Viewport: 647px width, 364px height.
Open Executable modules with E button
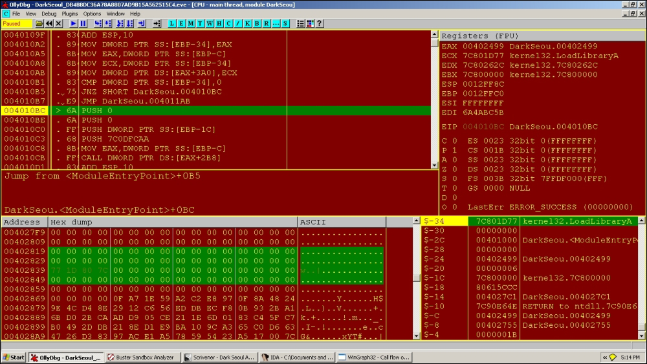pos(181,23)
